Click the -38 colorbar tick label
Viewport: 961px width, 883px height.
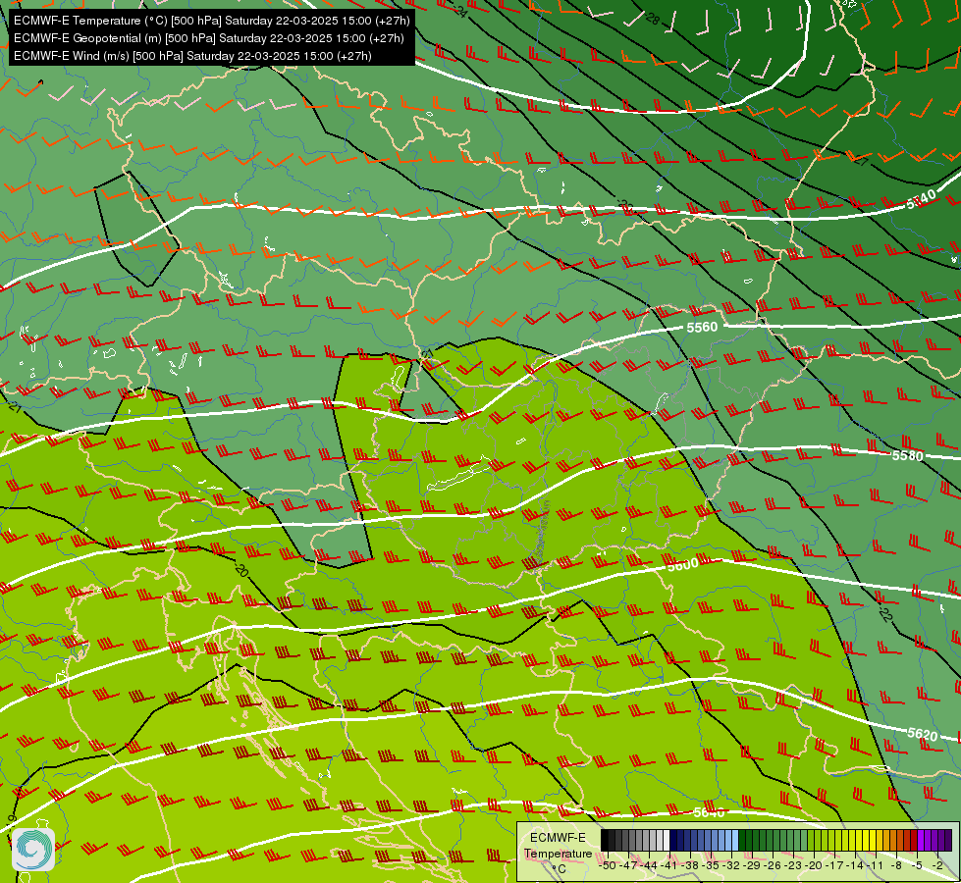[x=690, y=866]
